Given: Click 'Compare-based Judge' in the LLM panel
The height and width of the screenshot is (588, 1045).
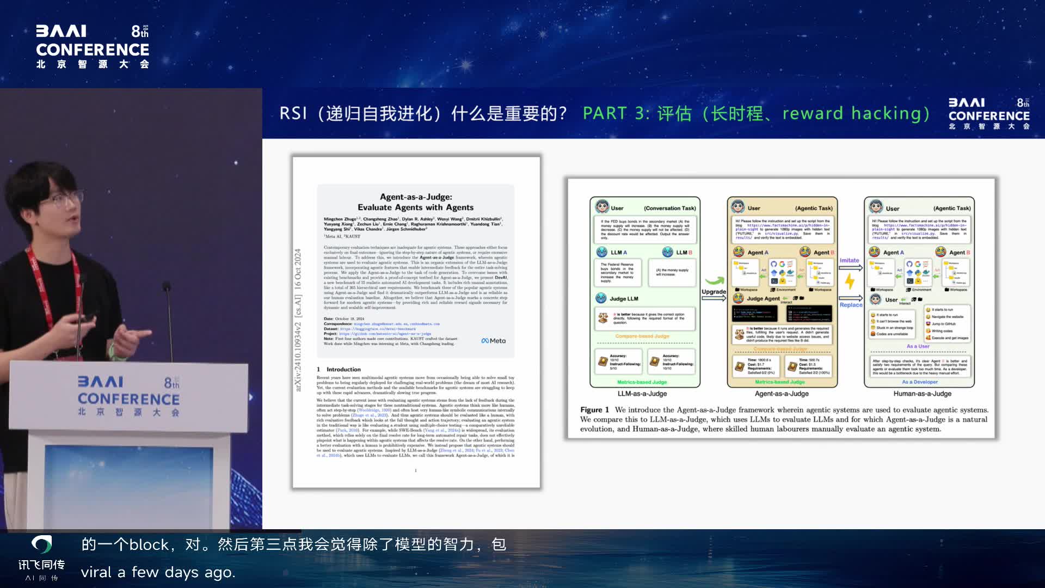Looking at the screenshot, I should click(642, 336).
